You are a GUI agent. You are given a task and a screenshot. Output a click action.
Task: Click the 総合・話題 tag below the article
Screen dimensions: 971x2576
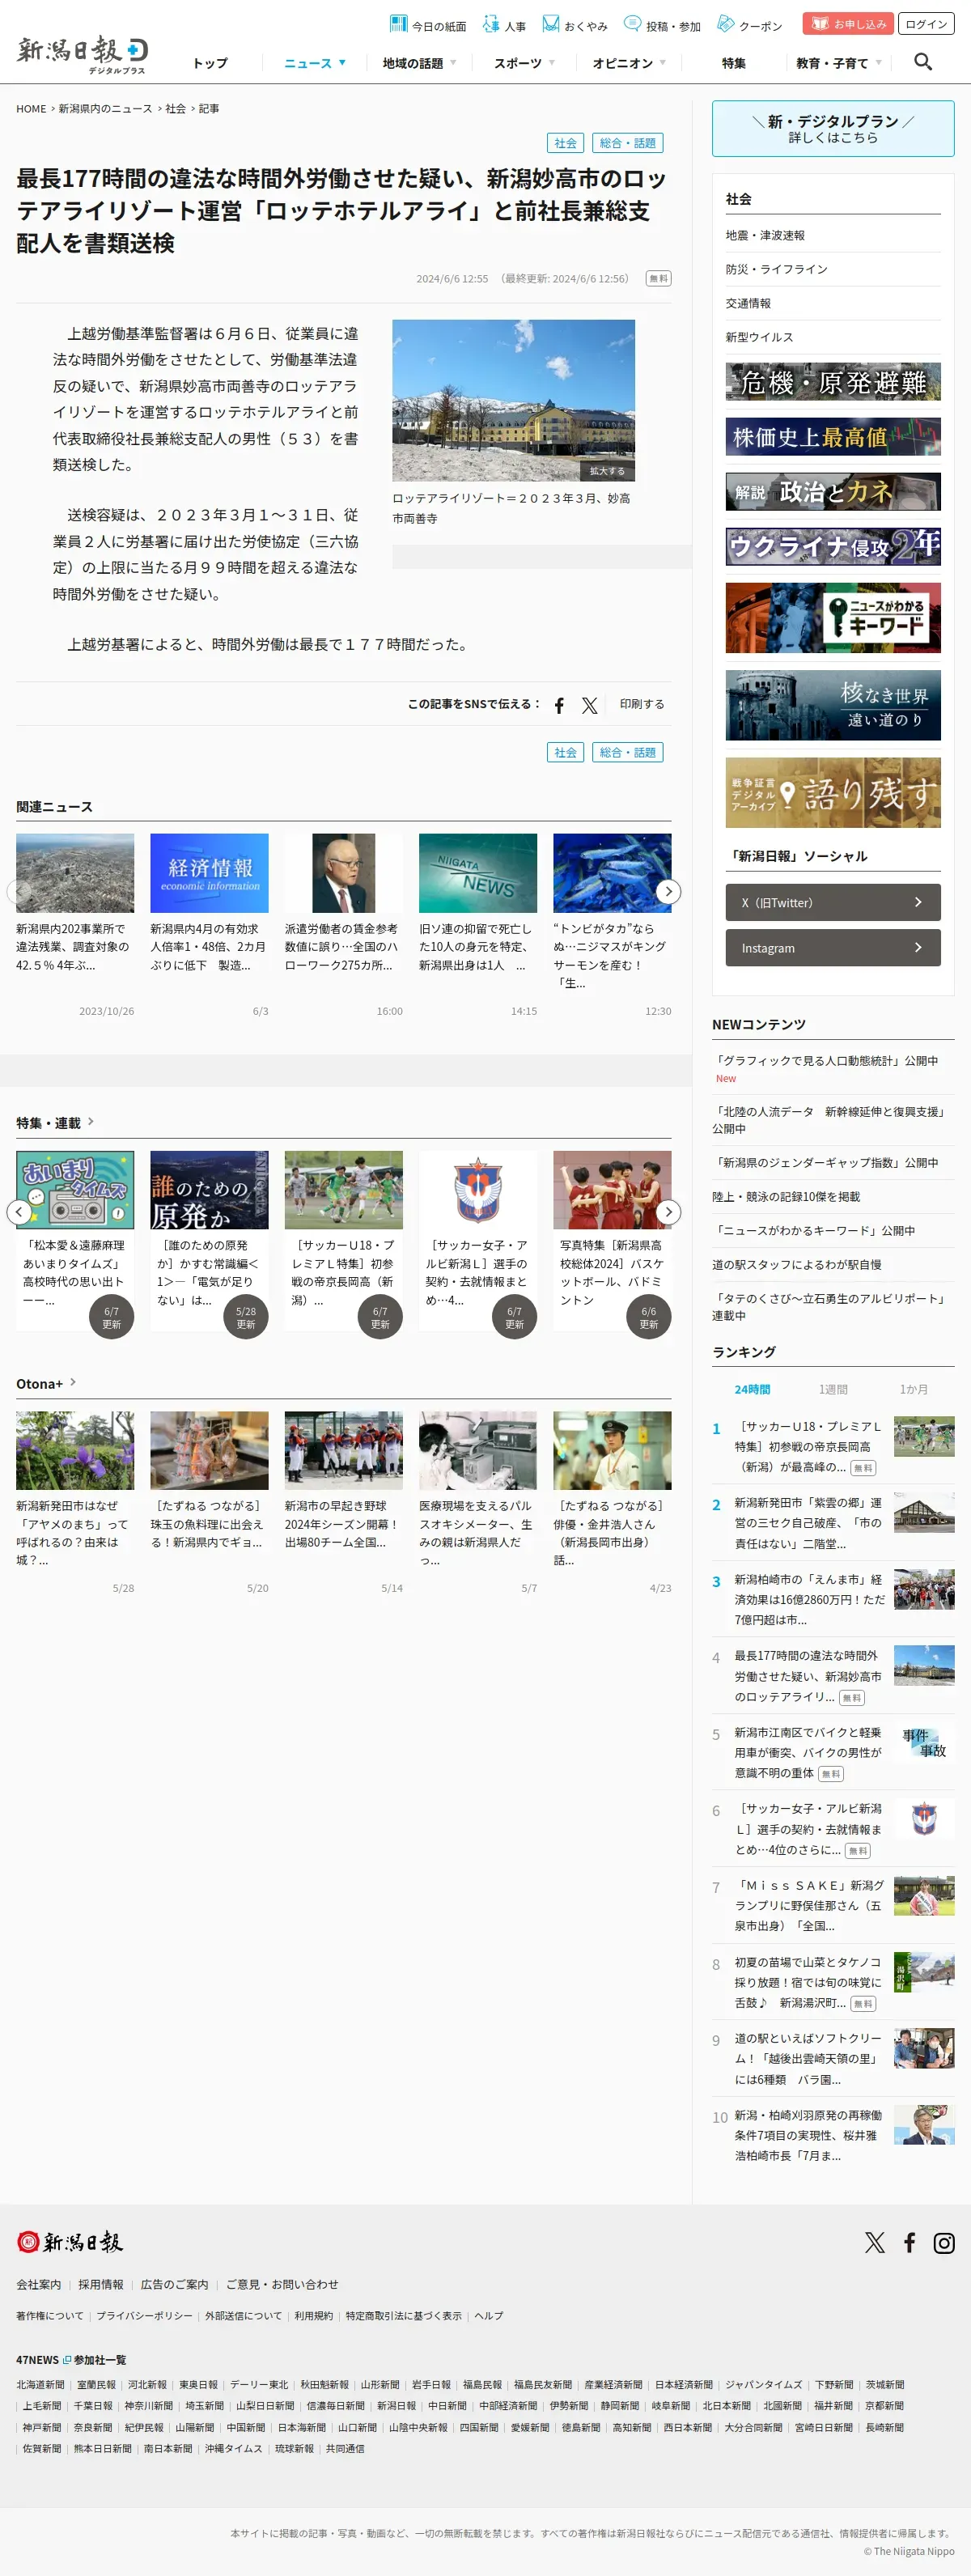coord(627,752)
